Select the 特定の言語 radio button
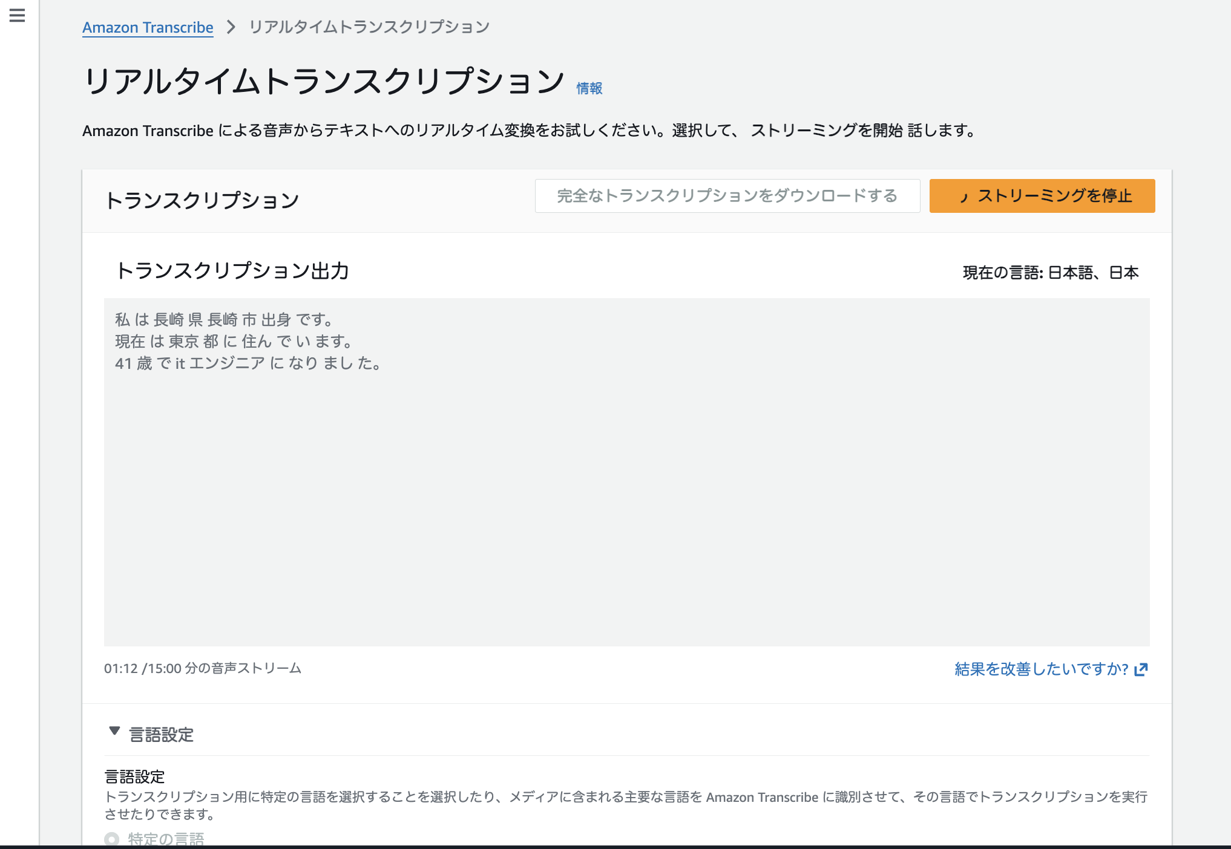The width and height of the screenshot is (1231, 849). click(111, 839)
